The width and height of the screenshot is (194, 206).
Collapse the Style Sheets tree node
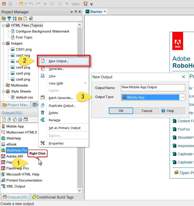click(x=3, y=91)
